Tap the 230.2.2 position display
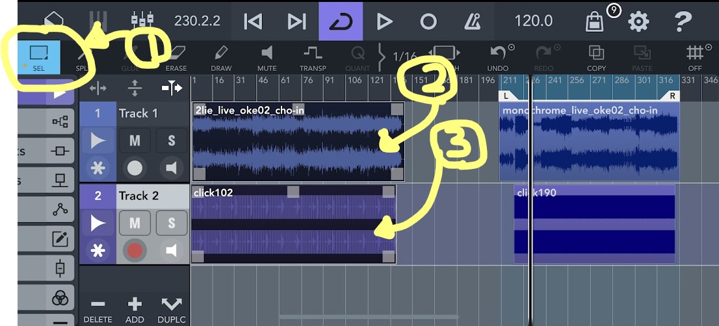719x326 pixels. tap(197, 21)
